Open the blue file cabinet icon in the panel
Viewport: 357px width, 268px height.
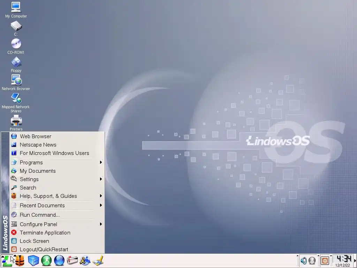coord(33,261)
